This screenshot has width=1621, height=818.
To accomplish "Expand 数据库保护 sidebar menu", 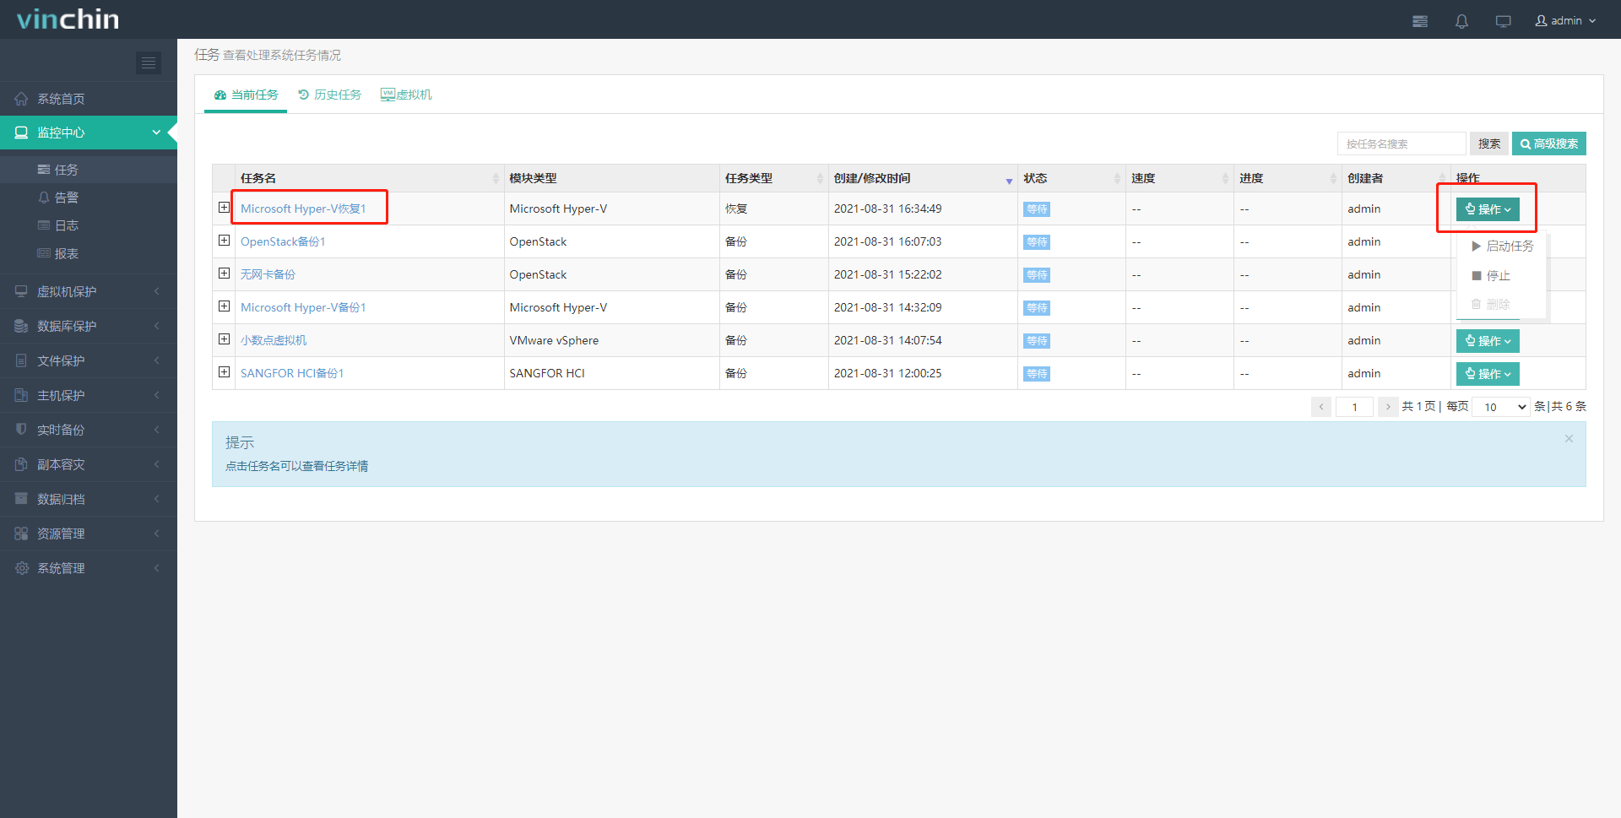I will point(89,326).
